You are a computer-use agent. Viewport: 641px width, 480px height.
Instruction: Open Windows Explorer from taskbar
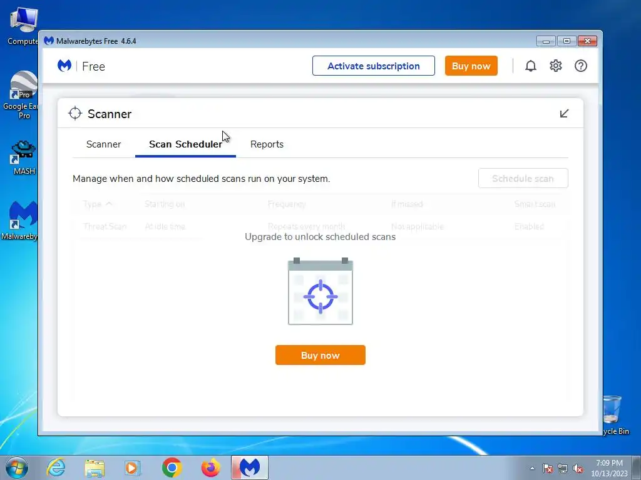(x=95, y=467)
